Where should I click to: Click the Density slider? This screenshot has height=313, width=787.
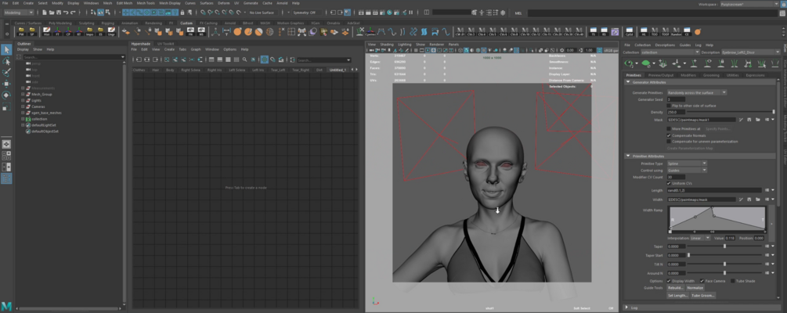731,113
